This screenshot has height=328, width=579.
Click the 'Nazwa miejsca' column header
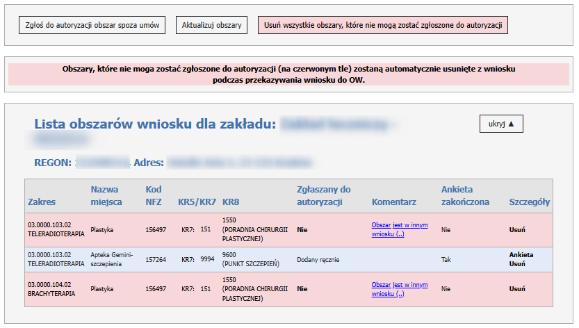coord(106,196)
